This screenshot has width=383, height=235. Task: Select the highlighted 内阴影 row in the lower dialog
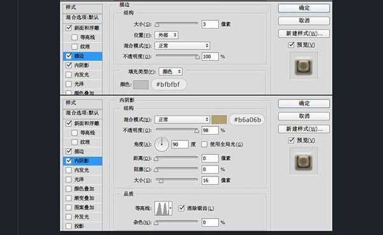[82, 160]
